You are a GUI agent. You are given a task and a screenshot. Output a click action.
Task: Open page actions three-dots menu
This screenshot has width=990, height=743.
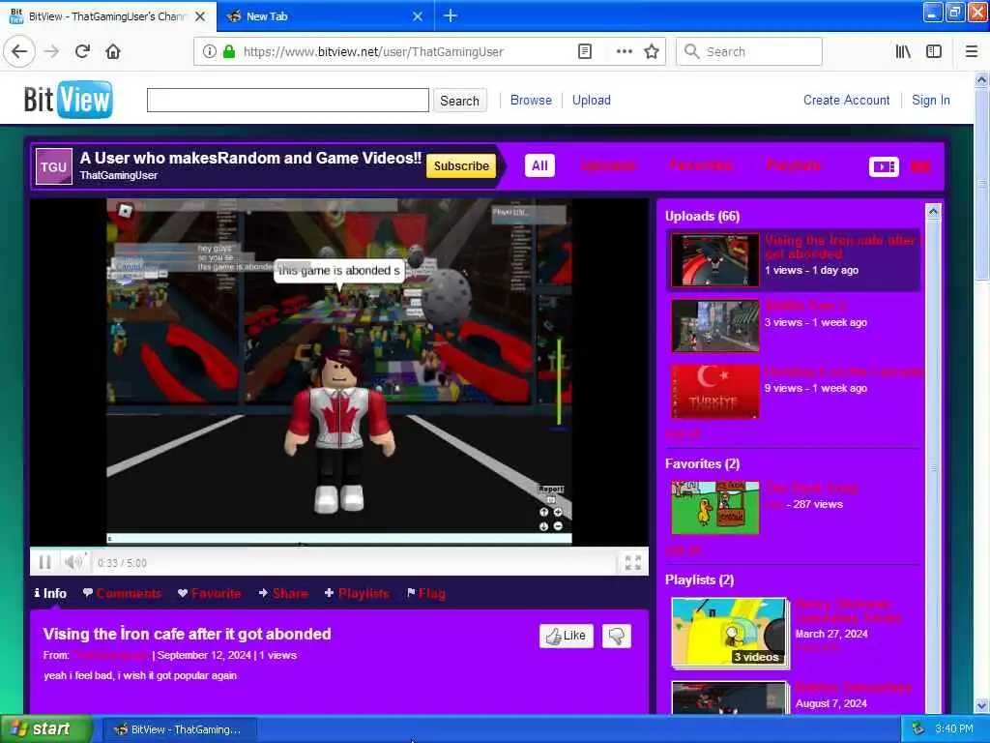624,51
